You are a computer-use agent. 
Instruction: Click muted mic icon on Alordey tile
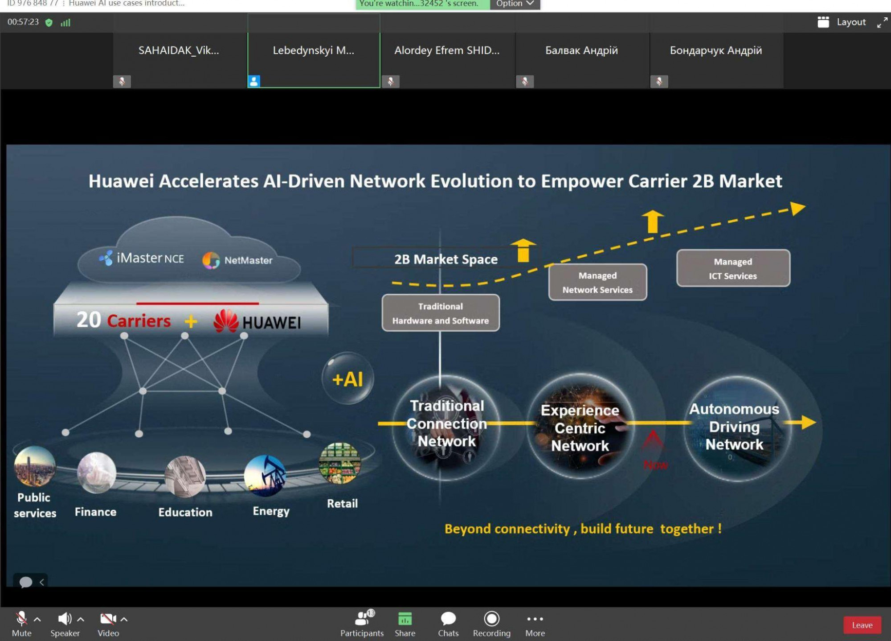[390, 82]
